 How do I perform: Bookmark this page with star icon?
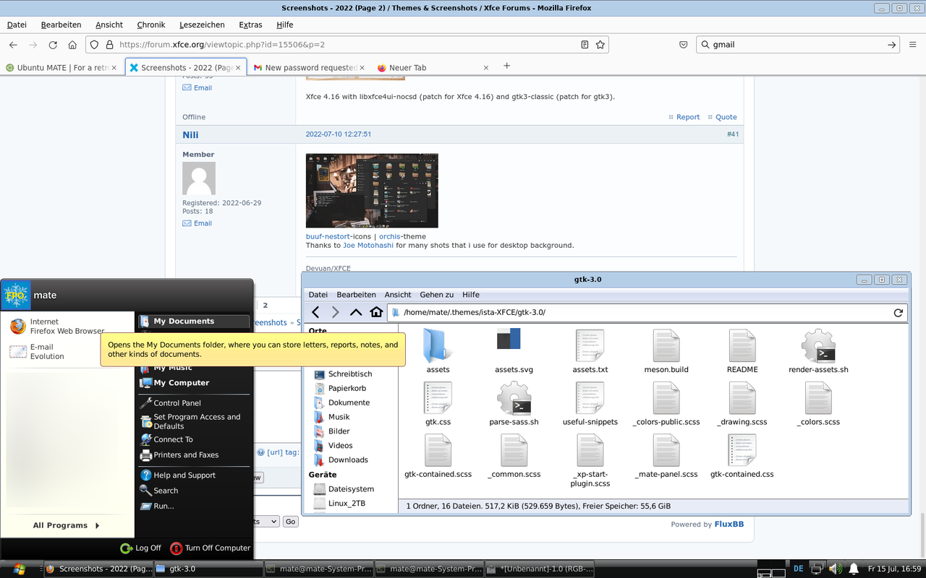600,45
